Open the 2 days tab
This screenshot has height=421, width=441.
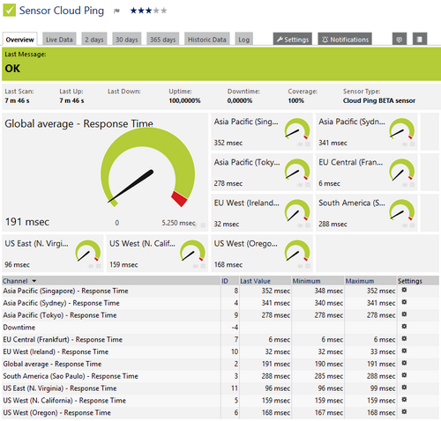pos(94,40)
